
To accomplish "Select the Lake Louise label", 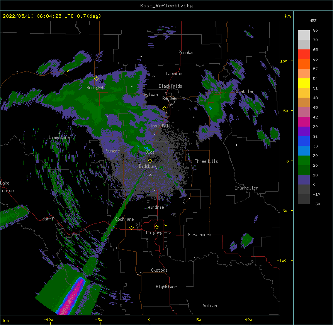I will click(x=7, y=187).
